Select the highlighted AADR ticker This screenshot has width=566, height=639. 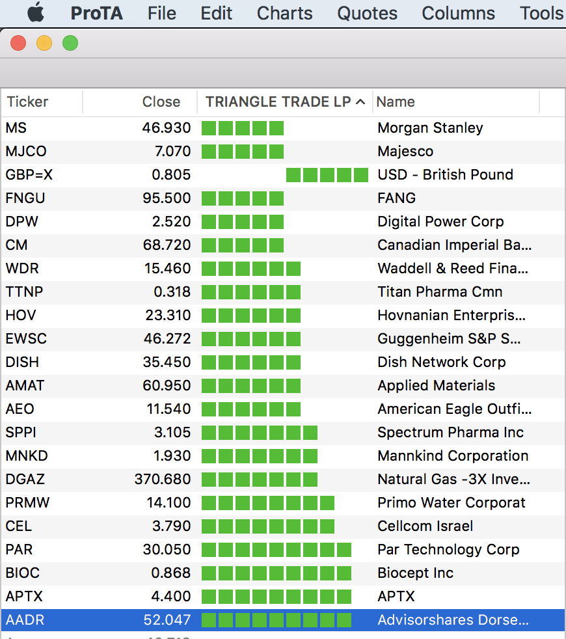[x=25, y=620]
